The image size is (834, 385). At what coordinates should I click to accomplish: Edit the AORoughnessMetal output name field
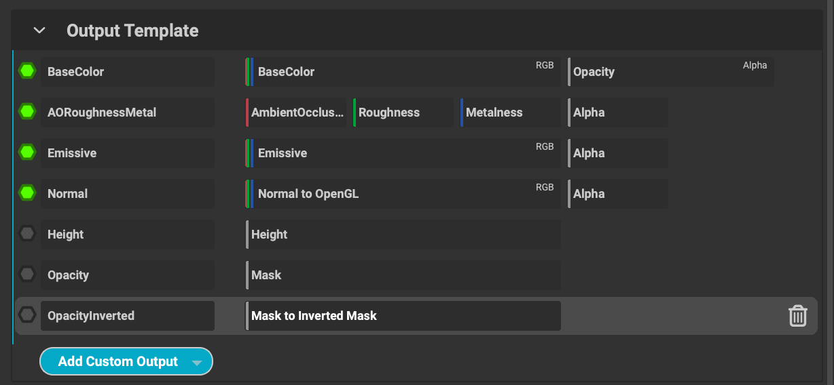[128, 113]
